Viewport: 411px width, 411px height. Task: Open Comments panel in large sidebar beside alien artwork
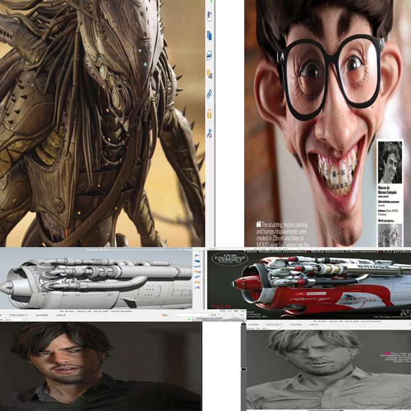209,75
